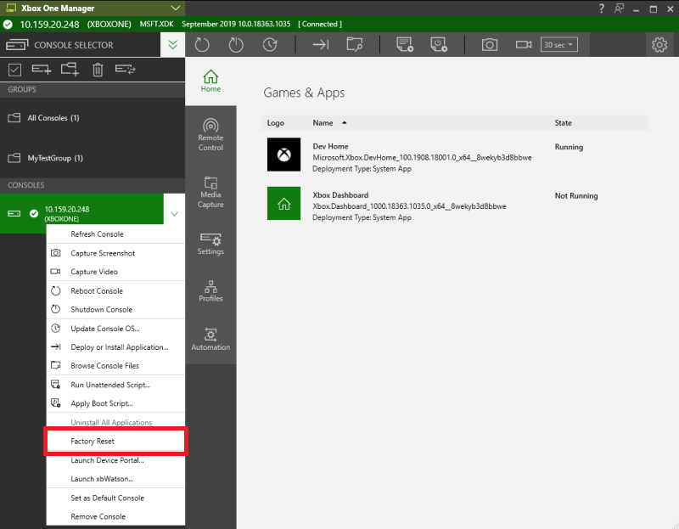Click the [Connected] status text

click(320, 25)
